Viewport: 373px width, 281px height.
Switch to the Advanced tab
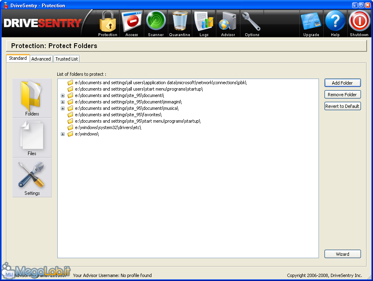pos(41,59)
